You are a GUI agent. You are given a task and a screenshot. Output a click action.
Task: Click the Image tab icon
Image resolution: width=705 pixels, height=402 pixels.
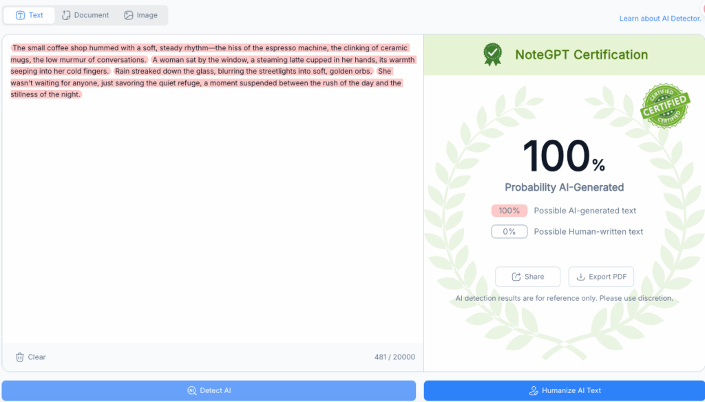point(129,15)
